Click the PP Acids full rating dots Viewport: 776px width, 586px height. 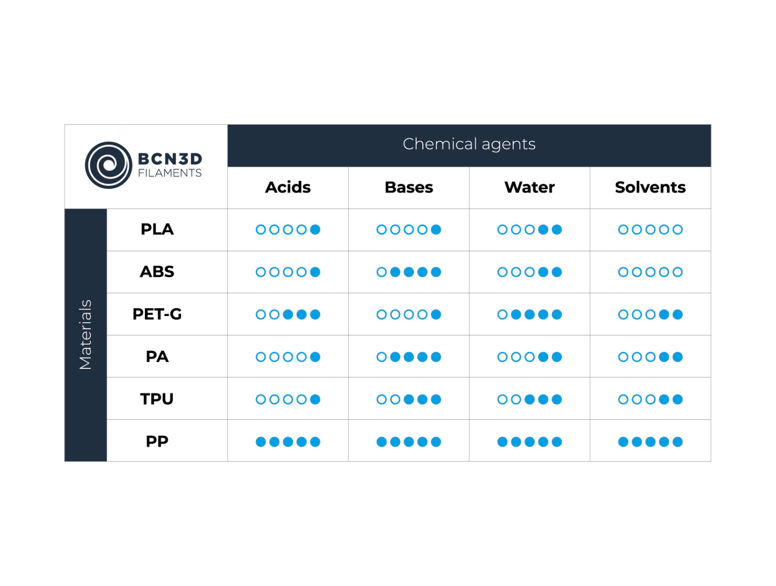click(288, 442)
